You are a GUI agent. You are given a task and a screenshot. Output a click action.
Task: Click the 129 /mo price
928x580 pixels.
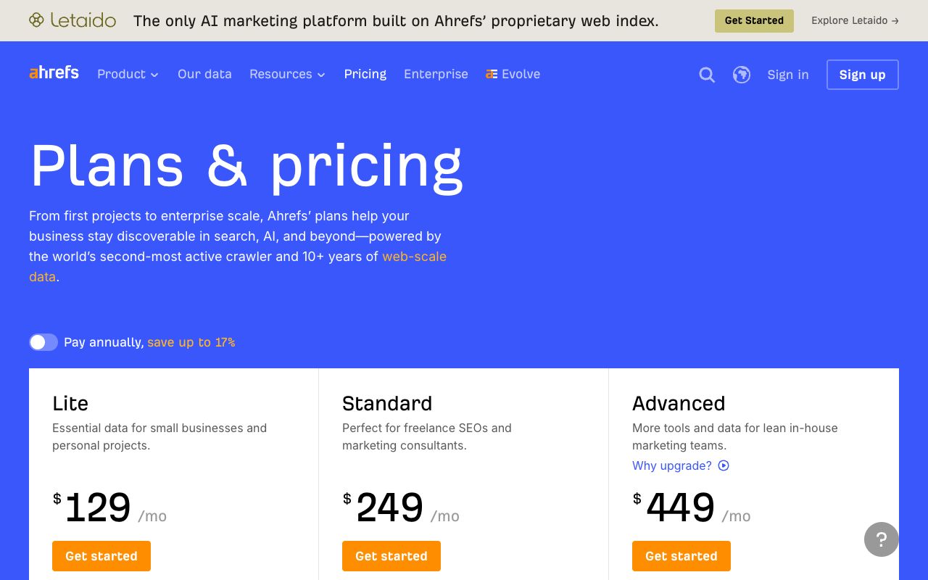tap(109, 507)
